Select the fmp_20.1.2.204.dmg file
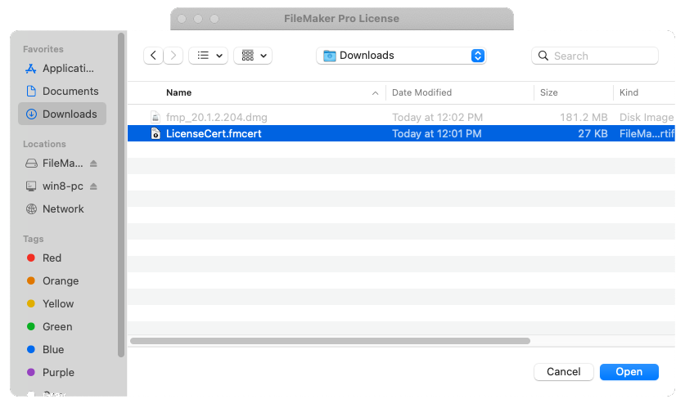Image resolution: width=685 pixels, height=408 pixels. click(401, 117)
